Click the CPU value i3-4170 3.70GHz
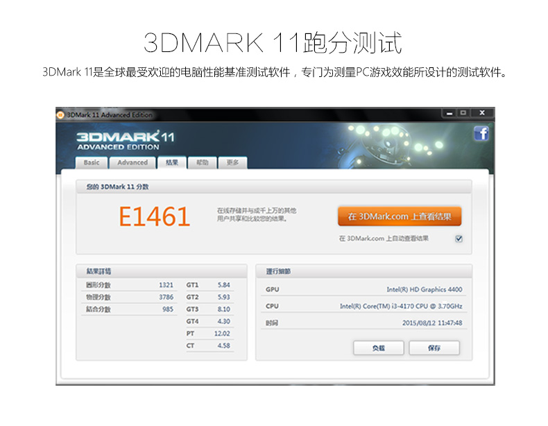This screenshot has width=548, height=426. (x=401, y=306)
